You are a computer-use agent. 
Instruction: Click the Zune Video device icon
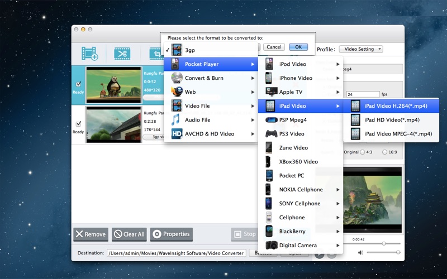pyautogui.click(x=269, y=147)
